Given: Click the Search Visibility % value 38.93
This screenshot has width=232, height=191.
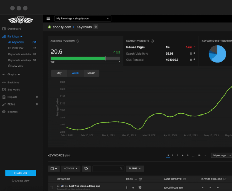Looking at the screenshot, I should click(x=170, y=54).
